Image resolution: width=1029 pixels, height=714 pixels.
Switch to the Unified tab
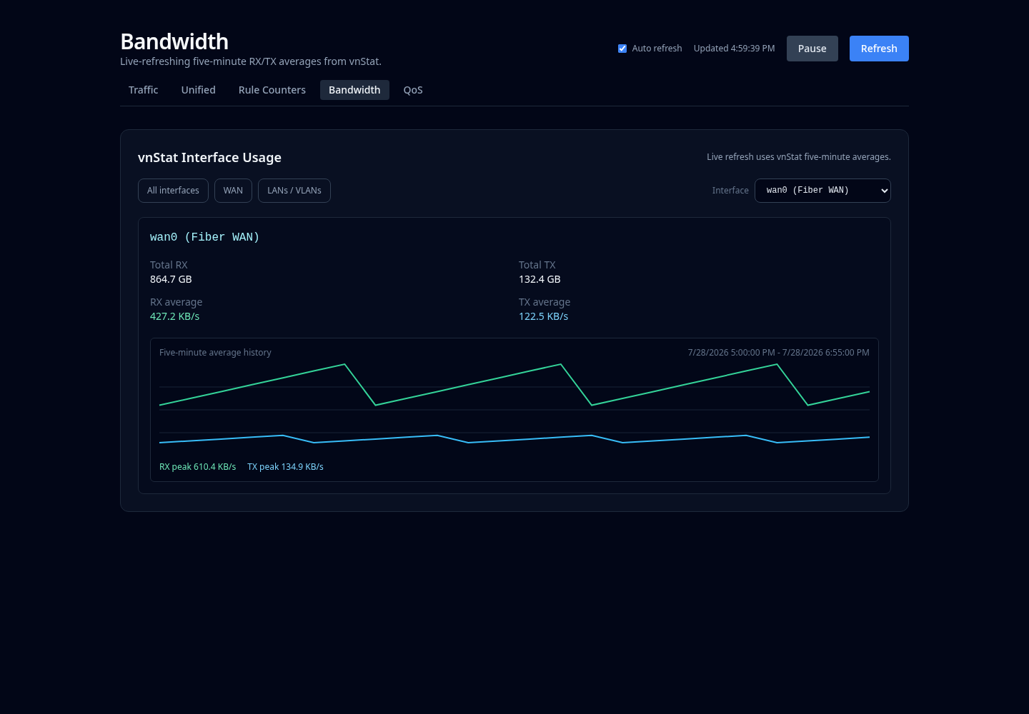coord(198,90)
